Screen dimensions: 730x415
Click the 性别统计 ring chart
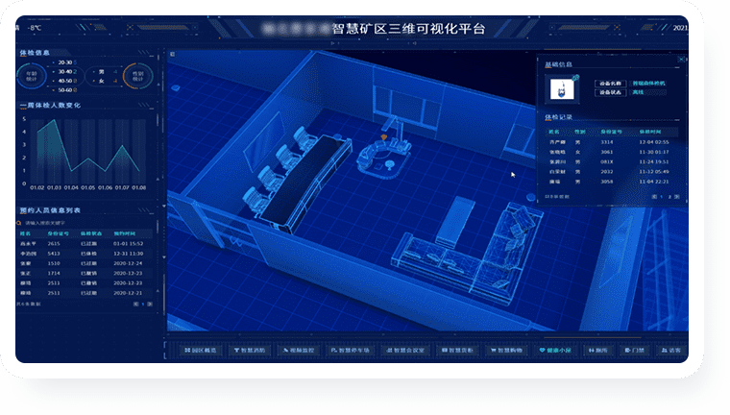pyautogui.click(x=137, y=76)
